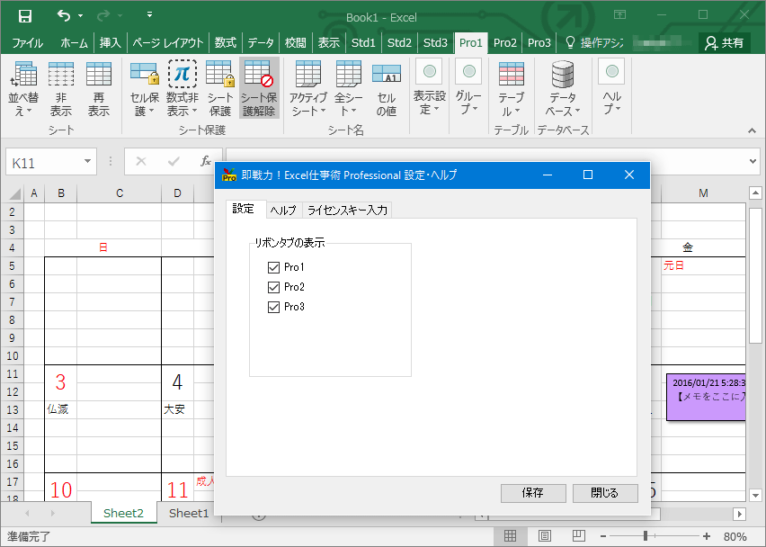Click the 閉じる button

pos(604,493)
